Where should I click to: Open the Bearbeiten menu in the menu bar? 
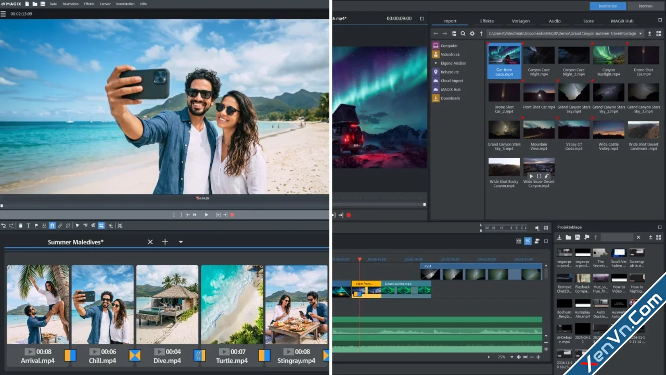70,4
